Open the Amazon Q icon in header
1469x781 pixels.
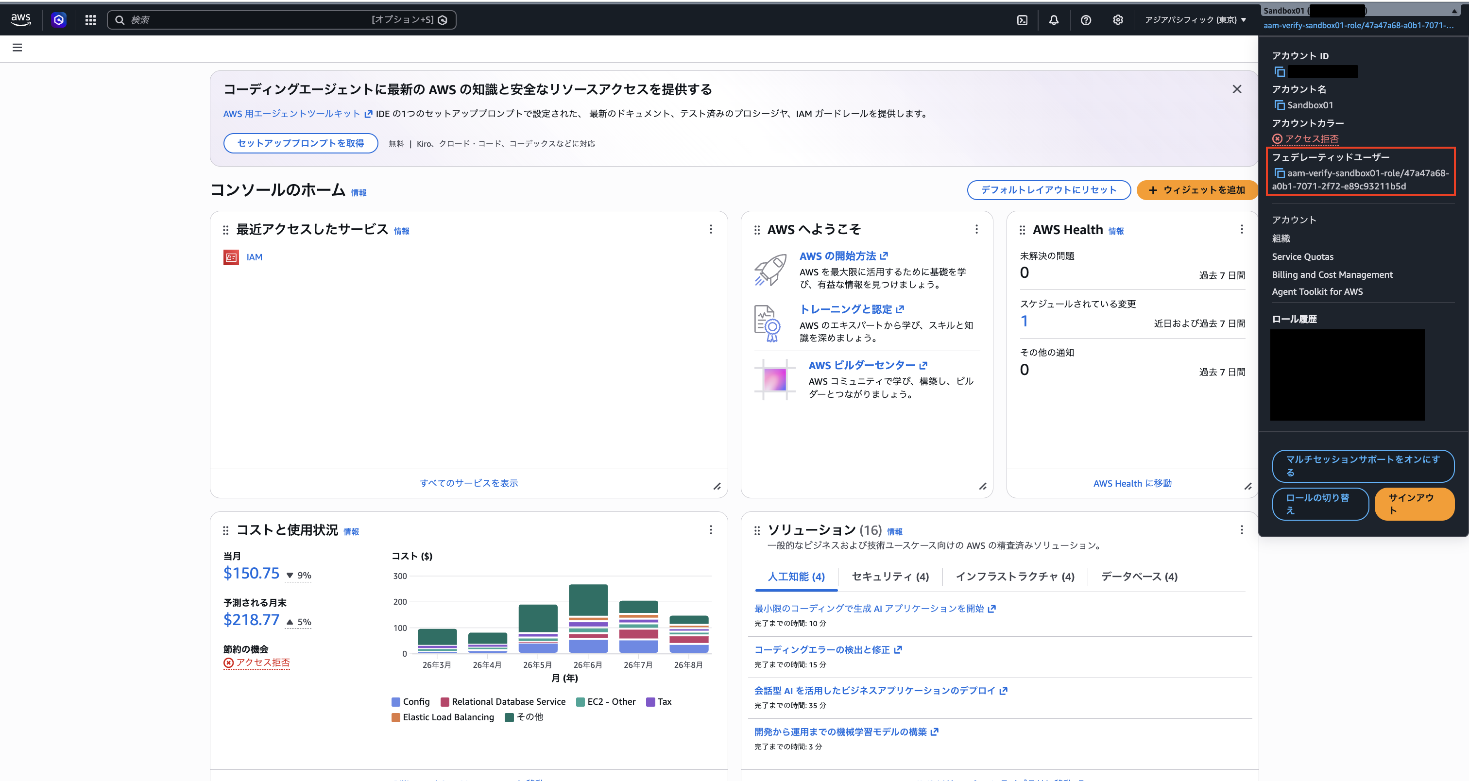point(58,20)
